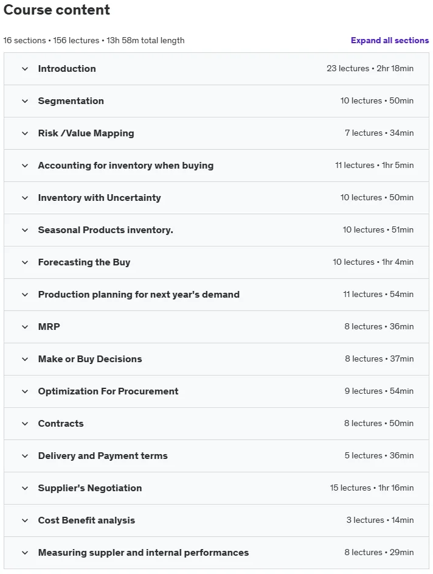Click the MRP section chevron
The image size is (433, 574).
[25, 327]
